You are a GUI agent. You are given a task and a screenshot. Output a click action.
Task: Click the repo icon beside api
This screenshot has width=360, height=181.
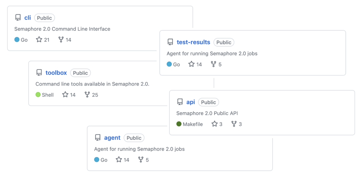click(x=180, y=102)
